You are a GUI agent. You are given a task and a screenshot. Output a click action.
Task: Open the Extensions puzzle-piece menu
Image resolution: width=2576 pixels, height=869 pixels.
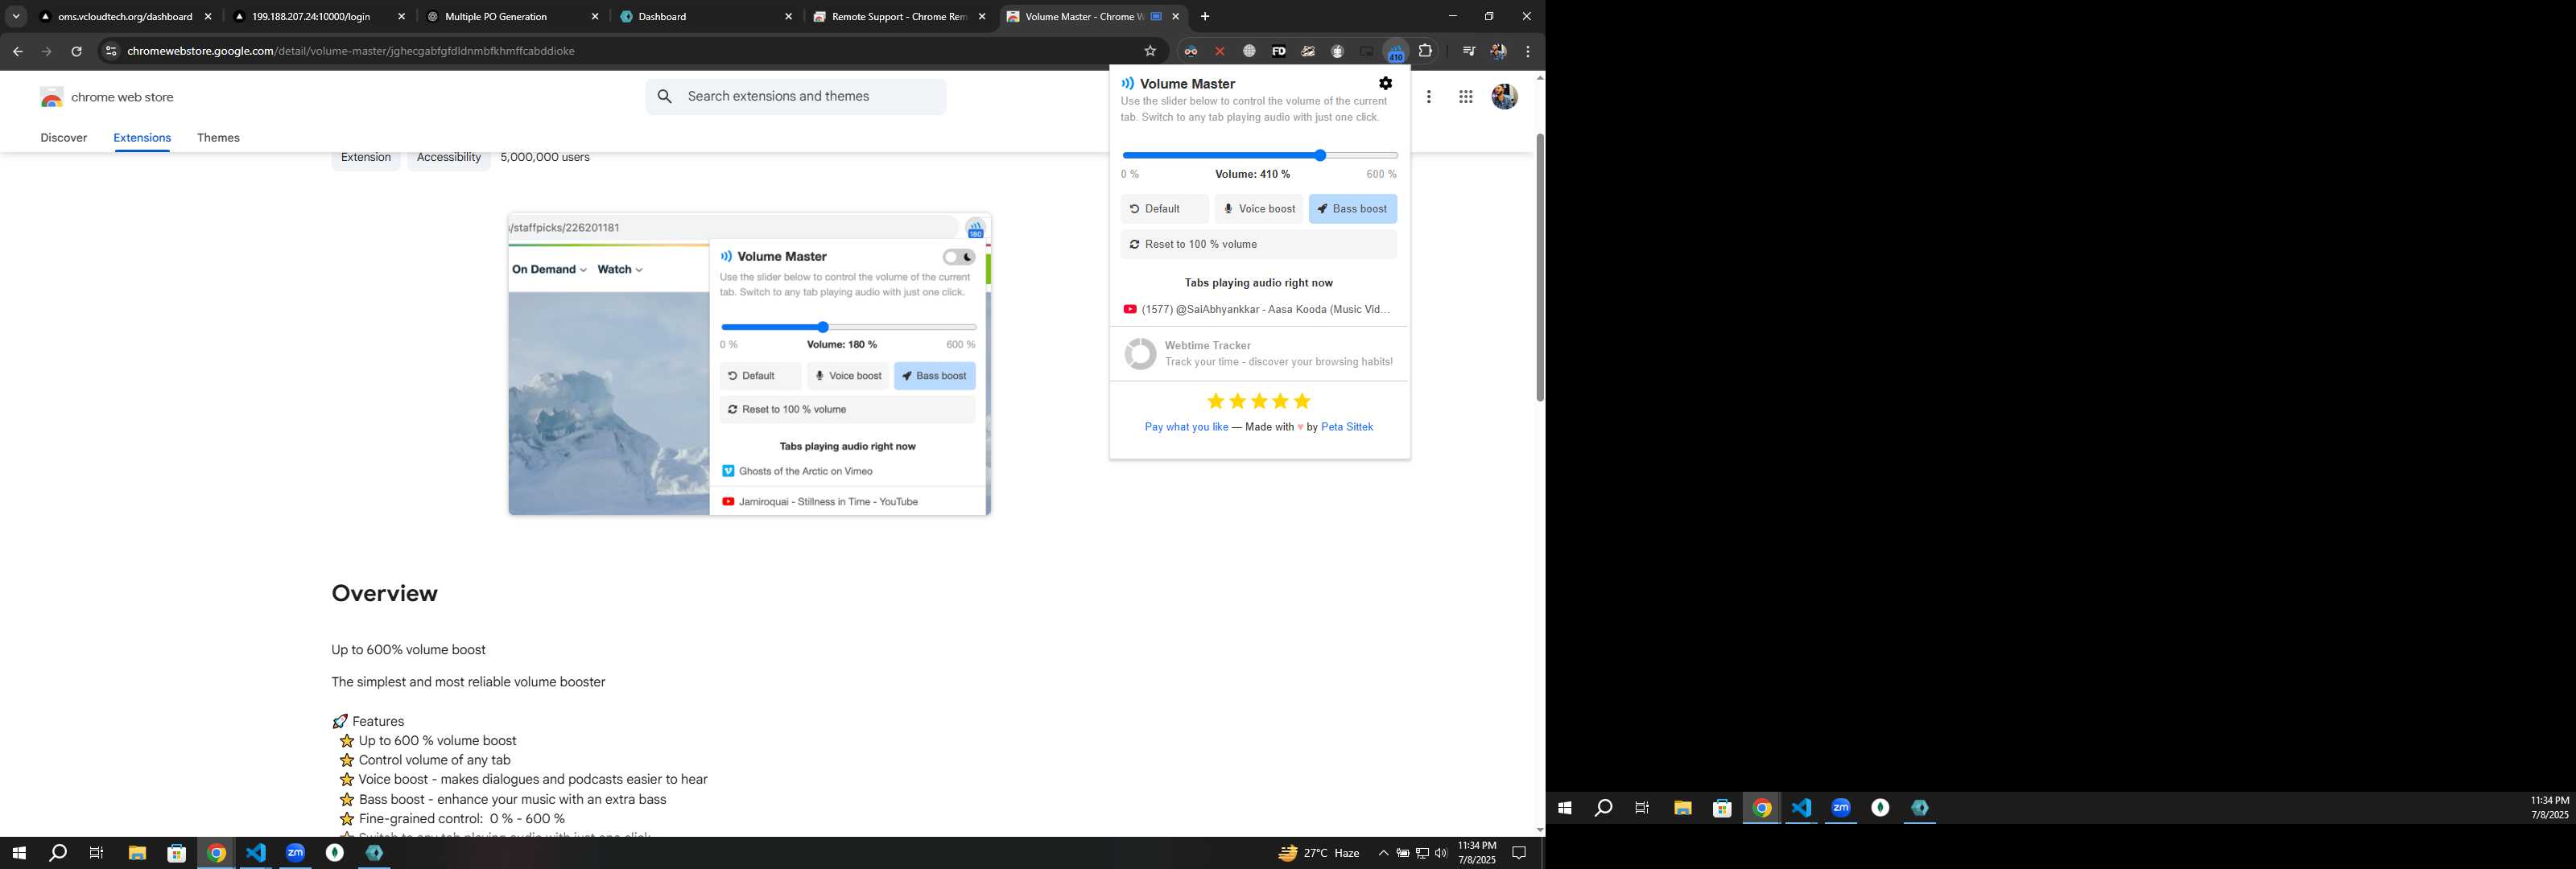tap(1426, 51)
